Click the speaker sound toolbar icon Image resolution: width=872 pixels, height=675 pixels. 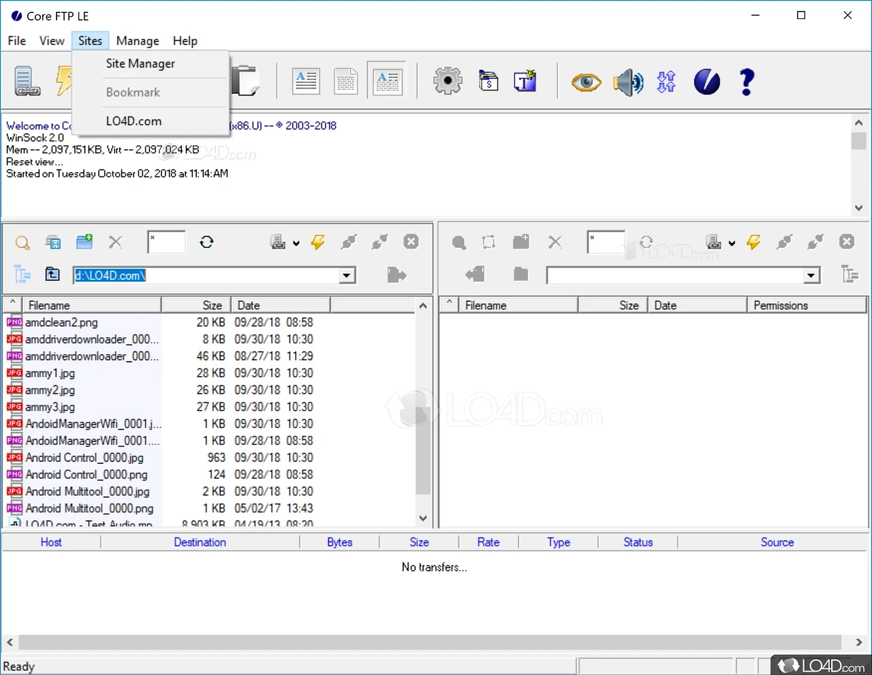(x=627, y=82)
